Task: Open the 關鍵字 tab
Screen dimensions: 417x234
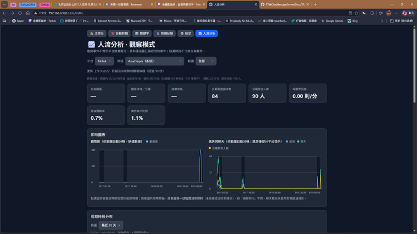Action: [142, 33]
